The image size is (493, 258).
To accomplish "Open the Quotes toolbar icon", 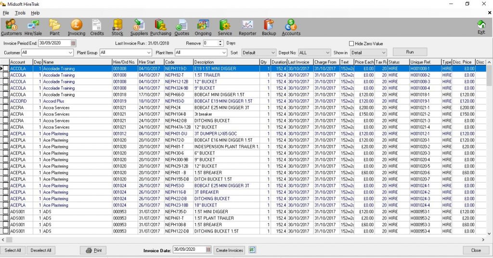I will (x=182, y=27).
